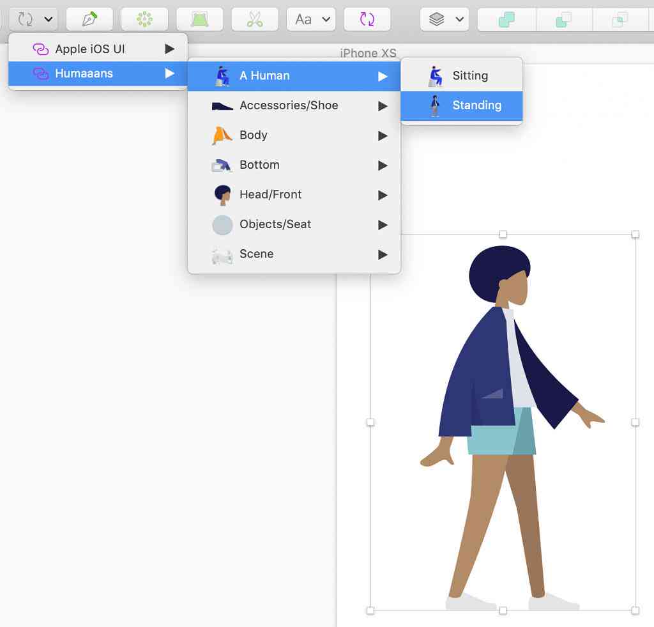Select the Vectorize pen tool icon
Screen dimensions: 654x627
pyautogui.click(x=89, y=19)
